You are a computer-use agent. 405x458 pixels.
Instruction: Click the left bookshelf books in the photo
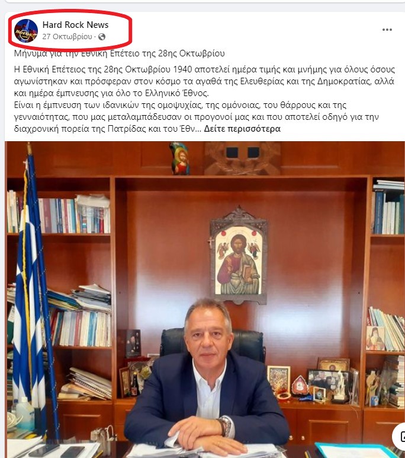(59, 216)
